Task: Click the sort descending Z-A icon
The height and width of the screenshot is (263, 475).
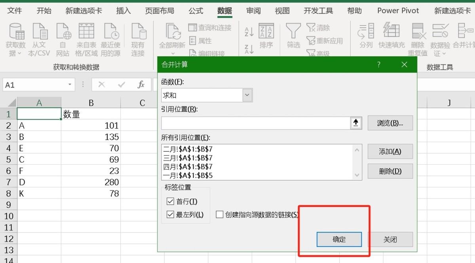Action: click(249, 49)
